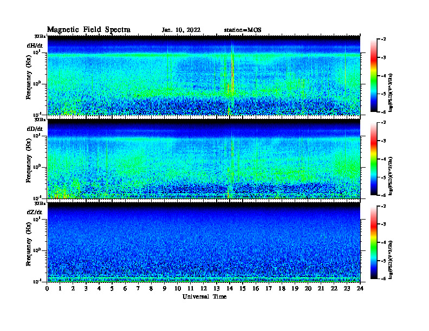Click the -3 value on dD/dt color bar
Viewport: 429px width, 331px height.
click(383, 141)
